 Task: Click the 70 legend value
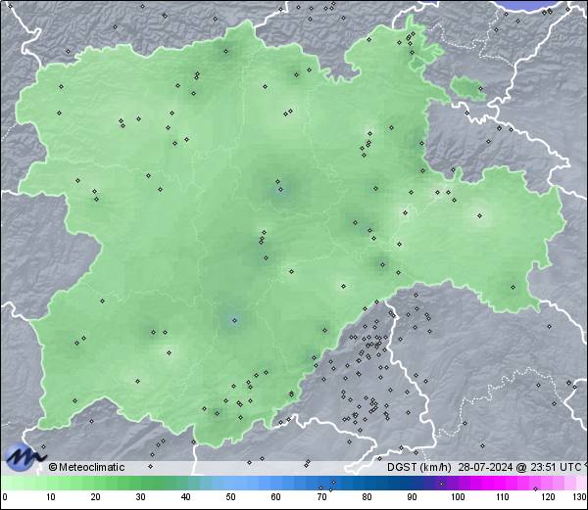pos(321,497)
